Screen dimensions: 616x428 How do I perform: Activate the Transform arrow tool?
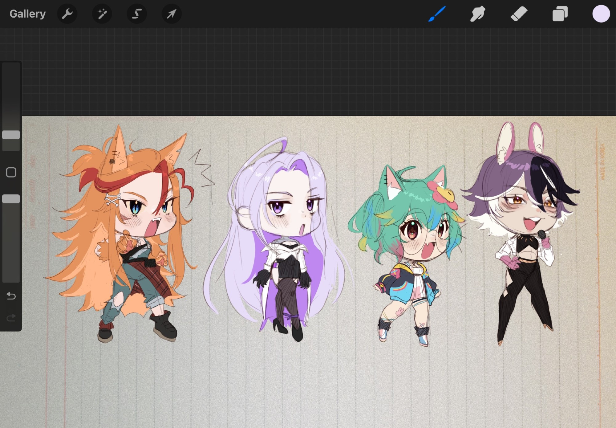tap(172, 14)
